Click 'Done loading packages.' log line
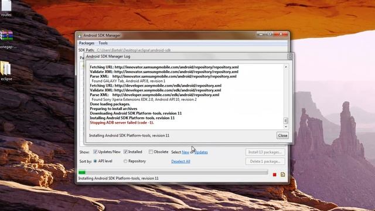Viewport: 375px width, 211px height. 110,104
